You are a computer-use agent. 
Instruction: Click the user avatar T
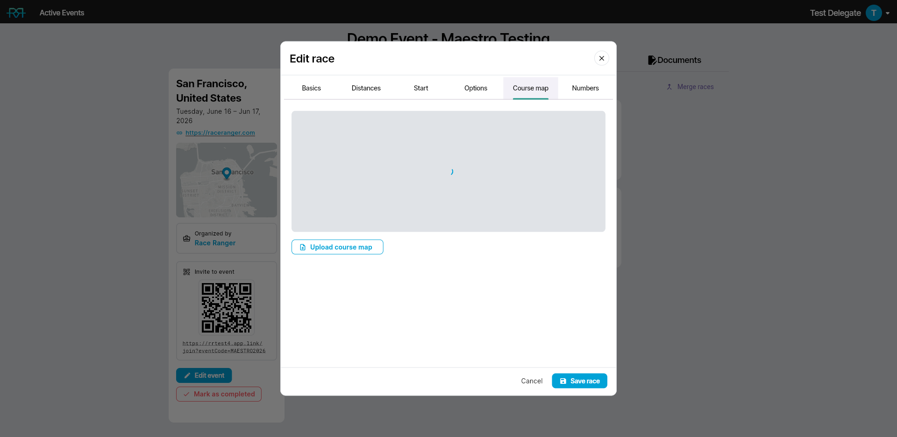coord(873,13)
